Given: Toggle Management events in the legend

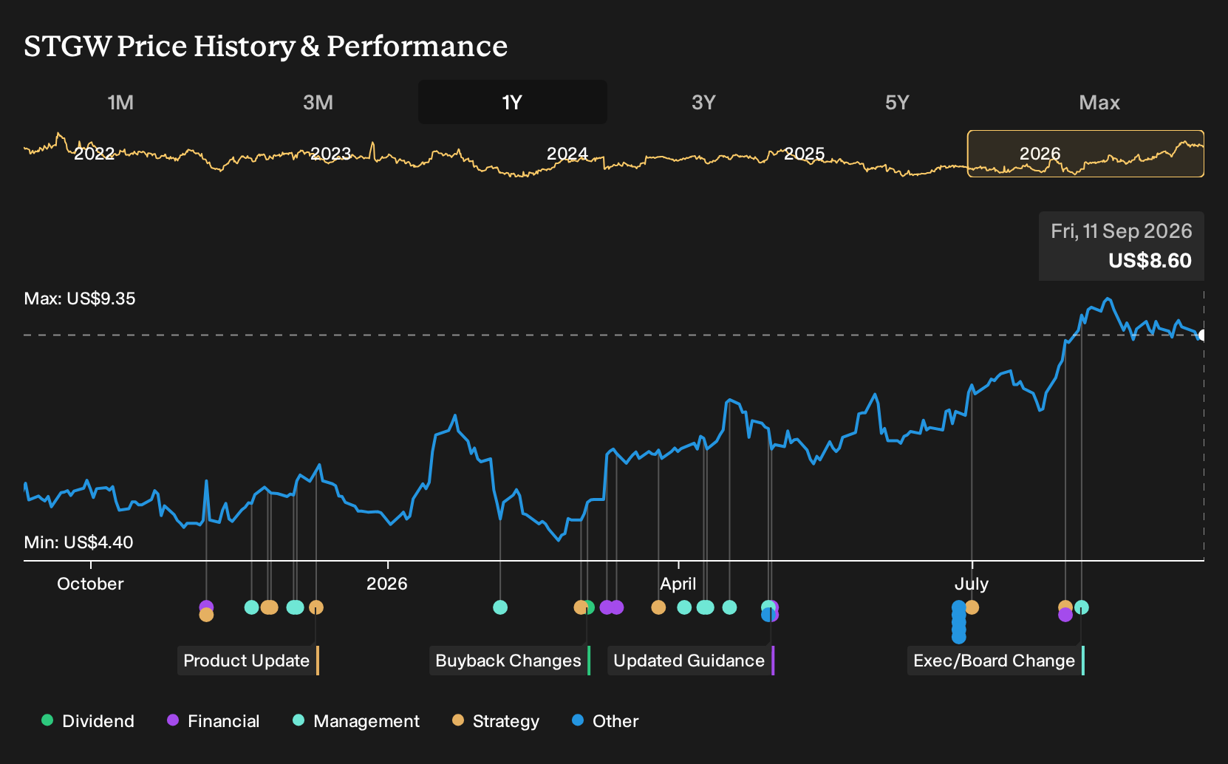Looking at the screenshot, I should pos(356,721).
